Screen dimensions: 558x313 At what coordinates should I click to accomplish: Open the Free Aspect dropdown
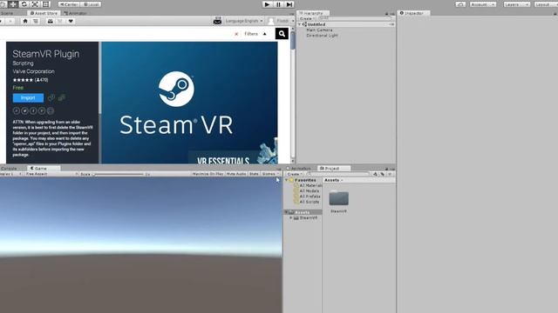[52, 174]
